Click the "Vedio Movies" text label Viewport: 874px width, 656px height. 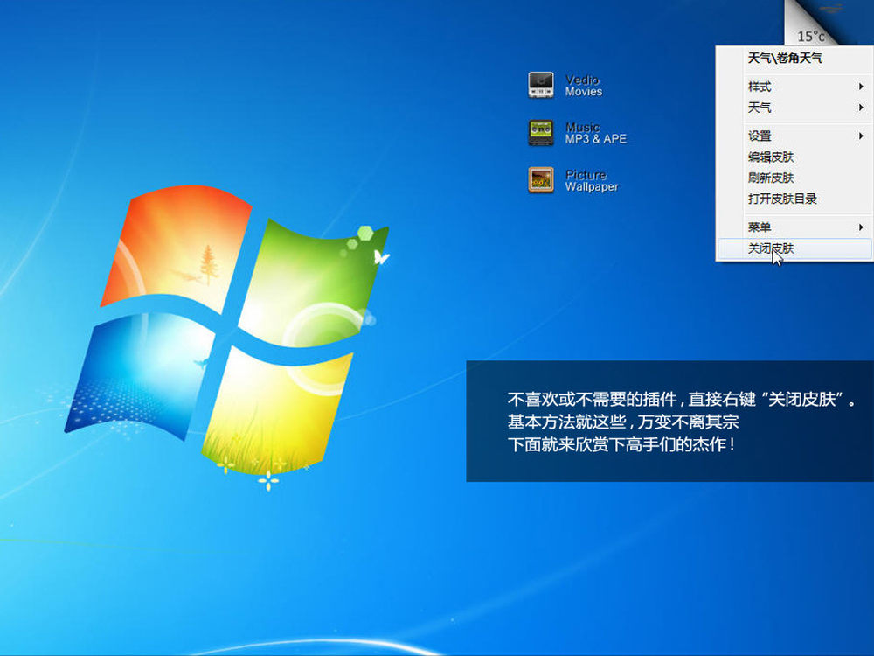583,86
